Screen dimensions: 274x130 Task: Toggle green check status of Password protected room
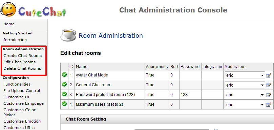click(x=64, y=94)
